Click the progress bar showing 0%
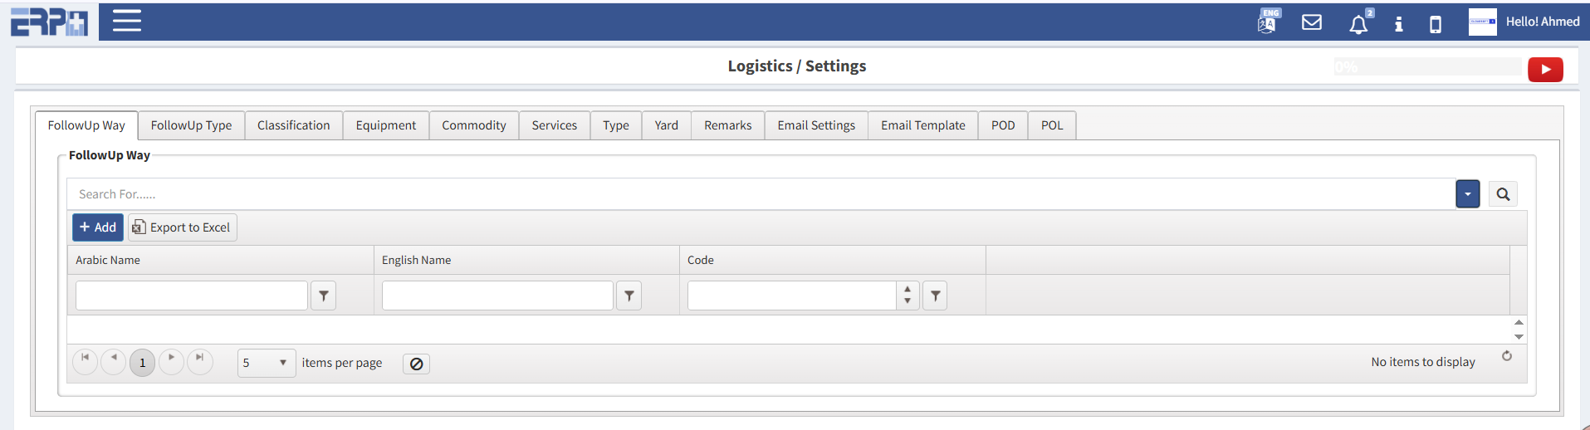1590x430 pixels. point(1427,67)
